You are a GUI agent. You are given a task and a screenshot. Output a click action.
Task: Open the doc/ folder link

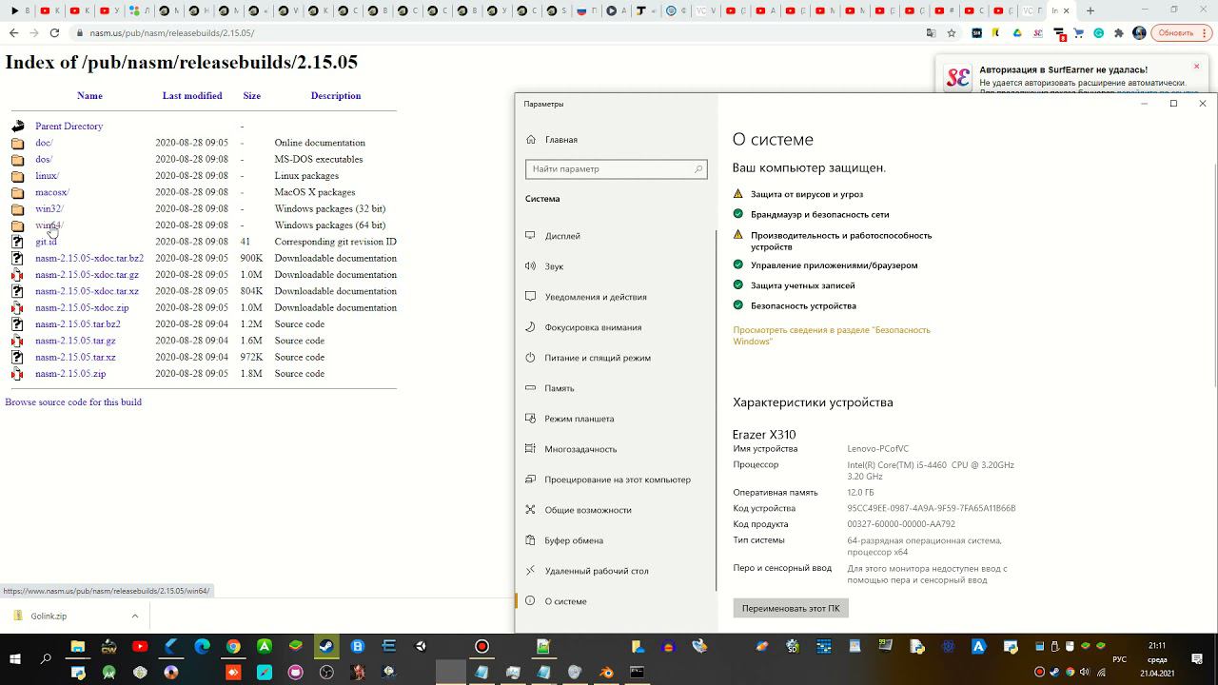coord(44,143)
